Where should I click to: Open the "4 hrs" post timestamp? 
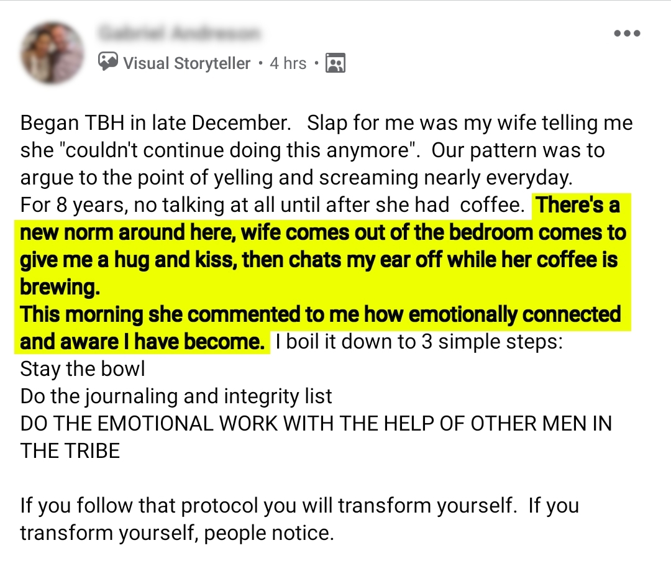point(288,63)
